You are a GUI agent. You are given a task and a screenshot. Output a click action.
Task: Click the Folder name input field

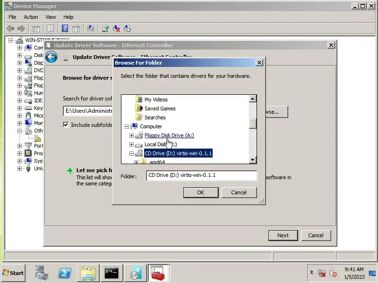202,175
